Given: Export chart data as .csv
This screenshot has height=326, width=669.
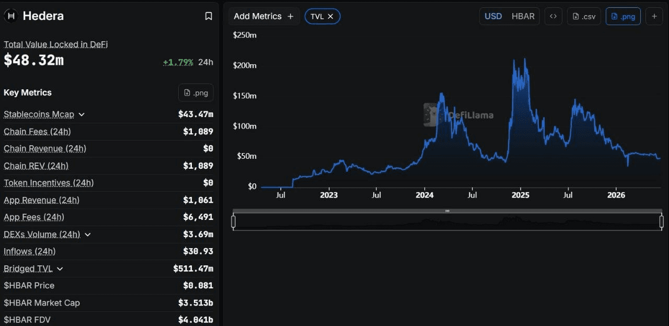Looking at the screenshot, I should 584,16.
